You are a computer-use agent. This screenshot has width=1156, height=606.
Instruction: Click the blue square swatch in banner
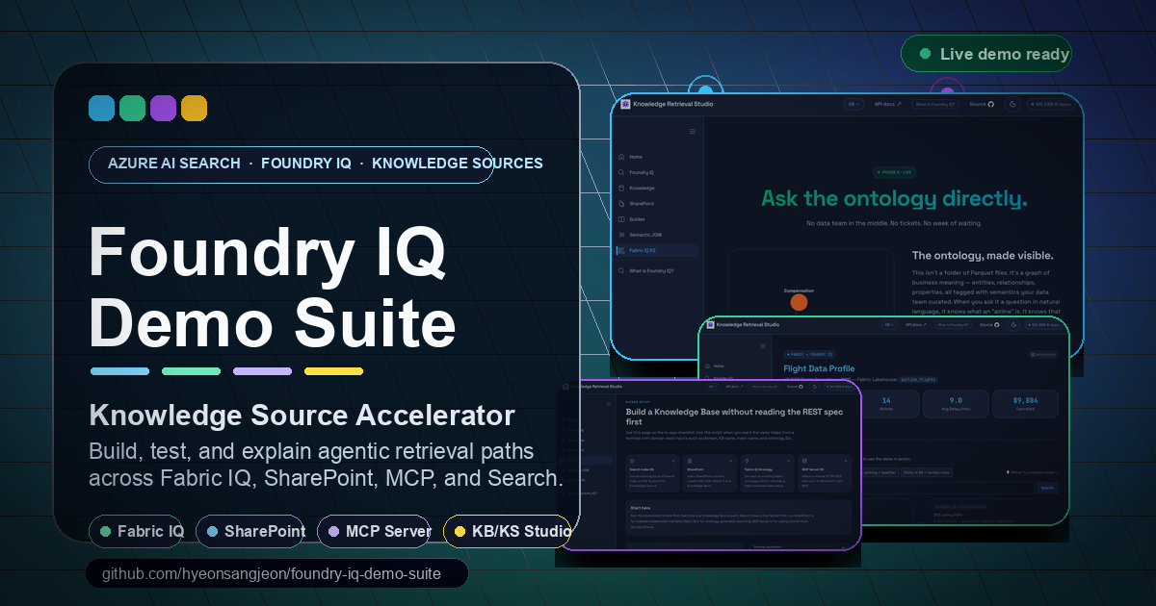click(x=101, y=109)
